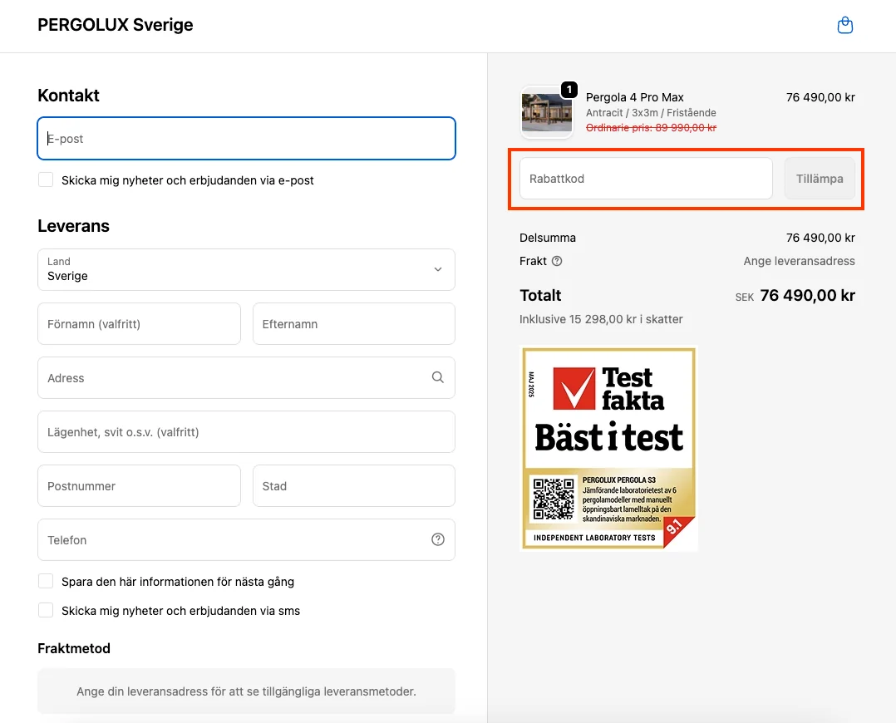Click the address search magnifier icon

click(x=438, y=377)
